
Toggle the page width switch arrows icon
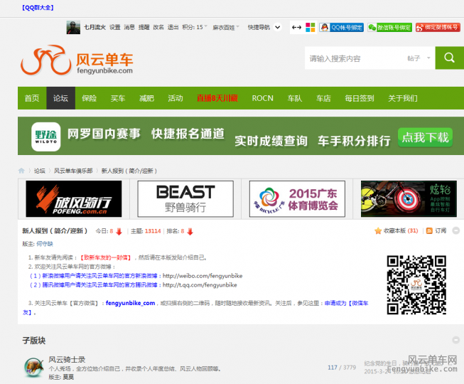coord(296,27)
